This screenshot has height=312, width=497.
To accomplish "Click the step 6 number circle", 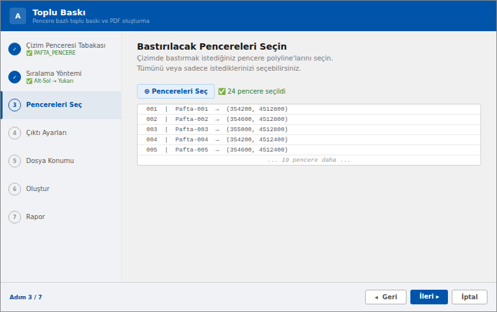I will pyautogui.click(x=15, y=189).
